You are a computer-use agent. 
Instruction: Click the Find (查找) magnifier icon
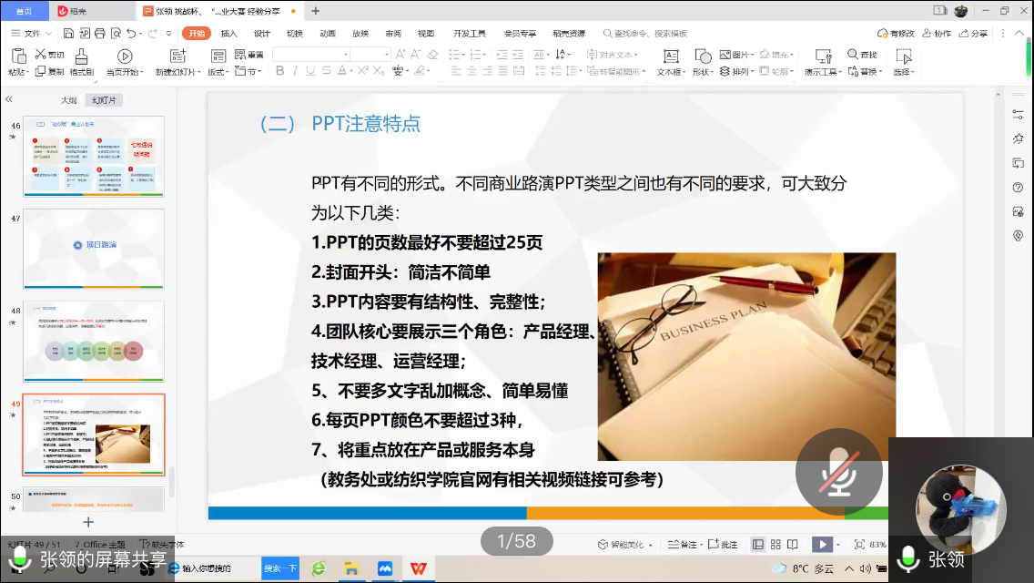tap(853, 55)
